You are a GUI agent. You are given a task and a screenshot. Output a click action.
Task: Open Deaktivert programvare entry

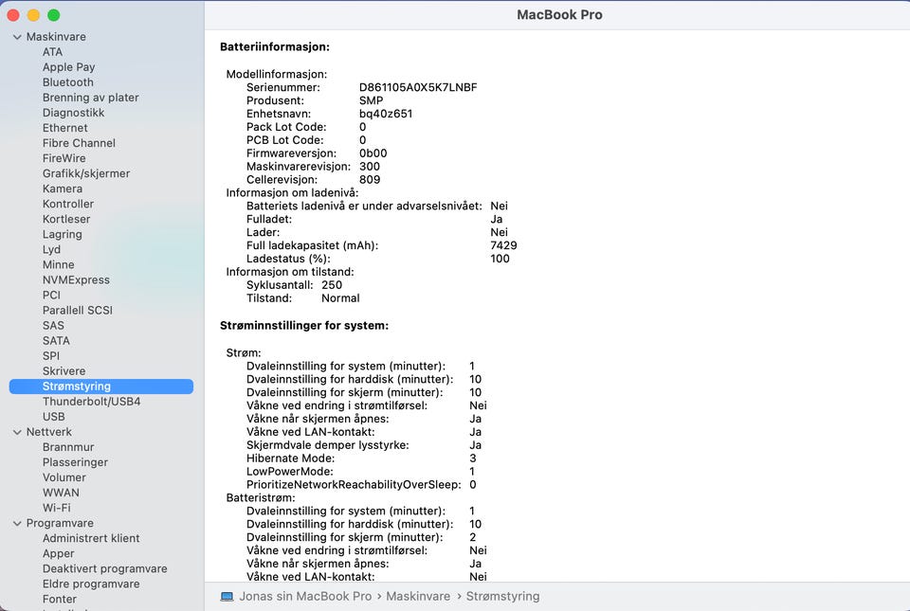[x=104, y=568]
